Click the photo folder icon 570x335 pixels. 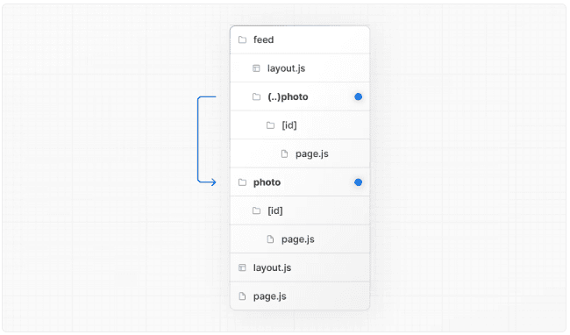(x=242, y=182)
